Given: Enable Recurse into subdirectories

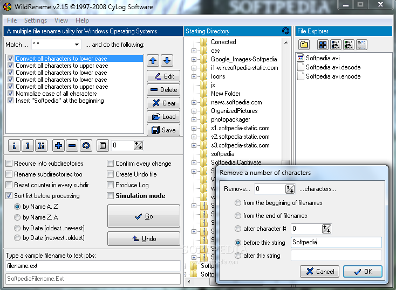Looking at the screenshot, I should pyautogui.click(x=9, y=163).
